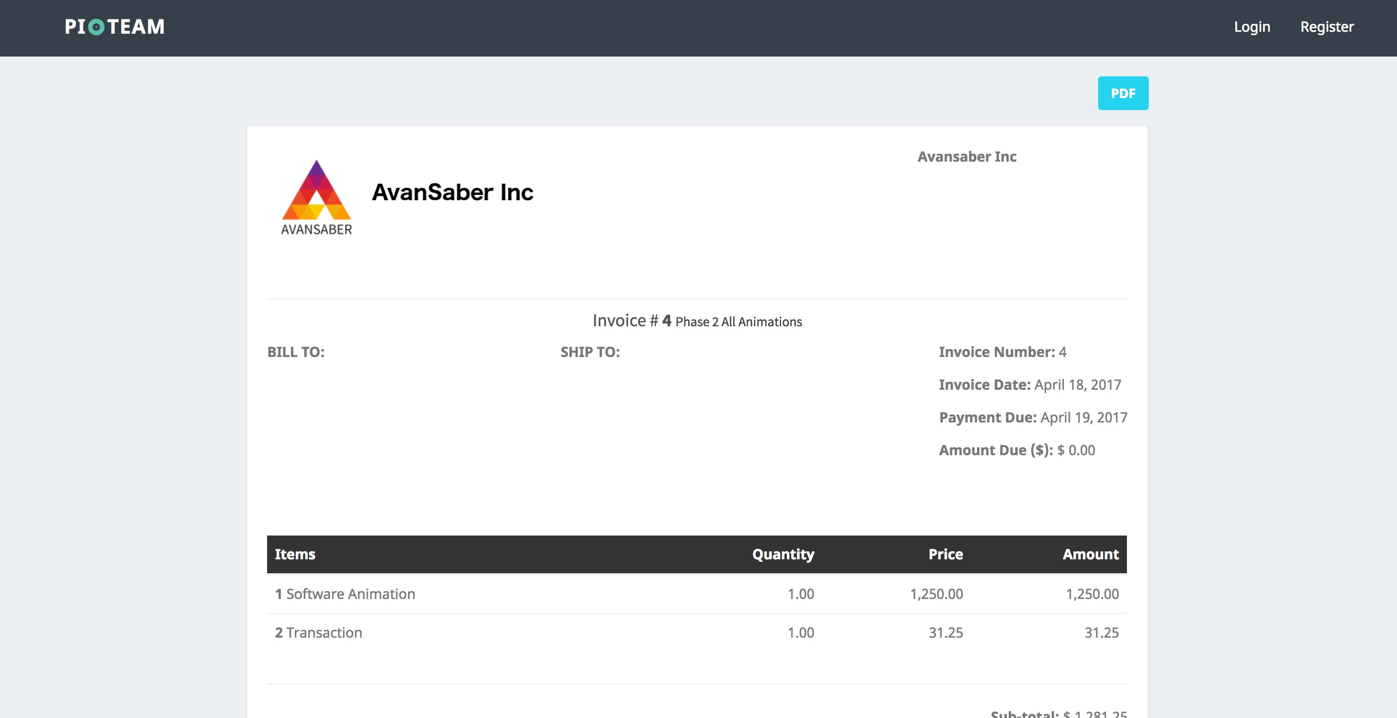The image size is (1397, 718).
Task: Click the 'Price' column header
Action: pos(945,554)
